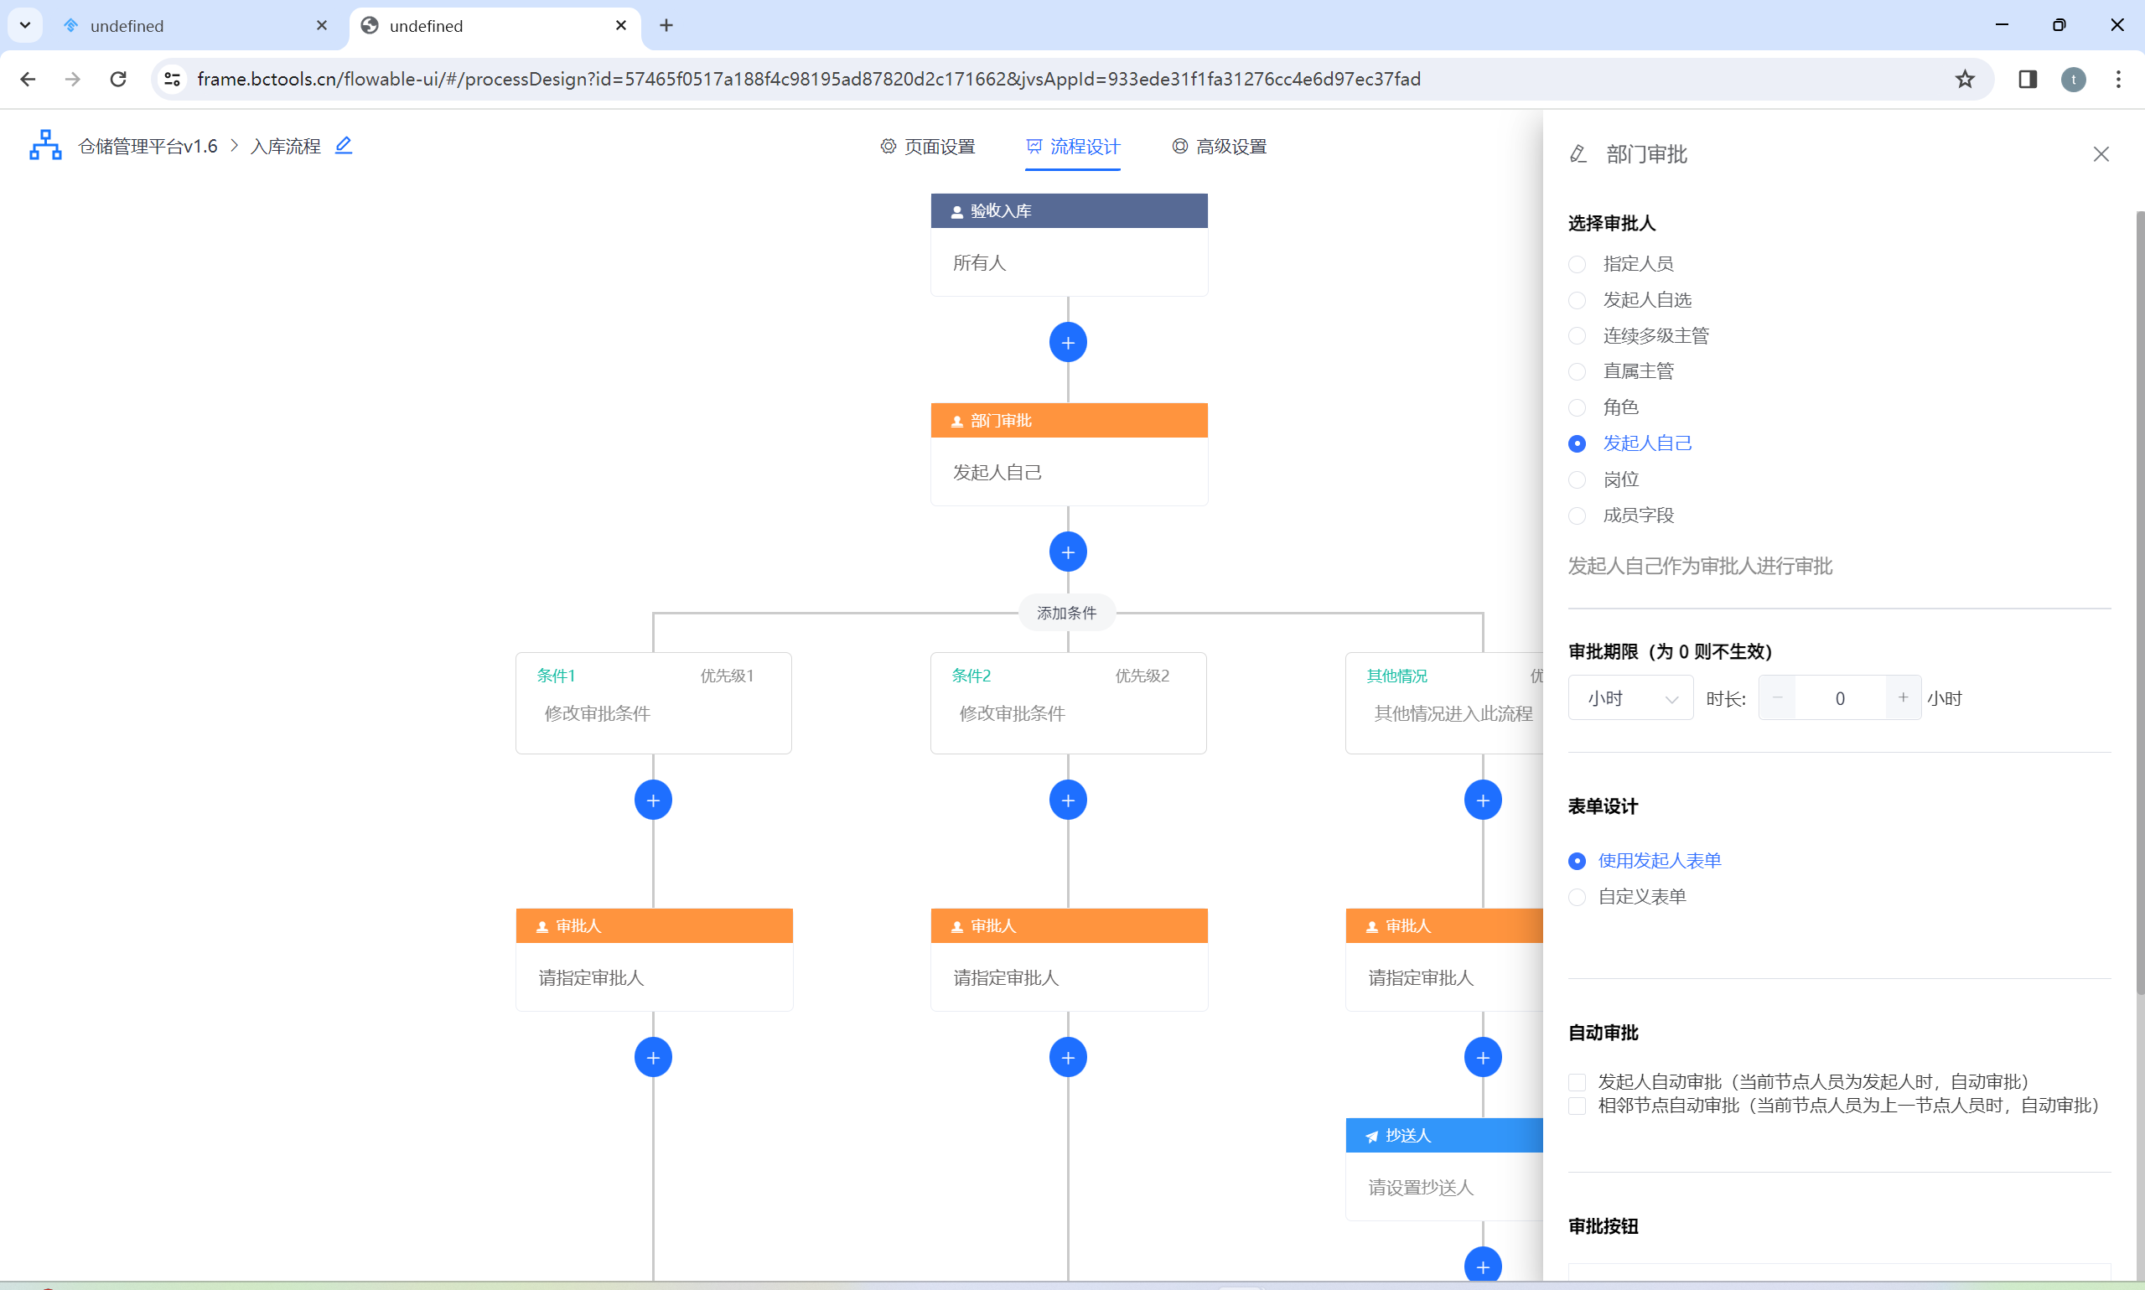This screenshot has width=2145, height=1290.
Task: Open the tab search dropdown arrow
Action: [x=24, y=25]
